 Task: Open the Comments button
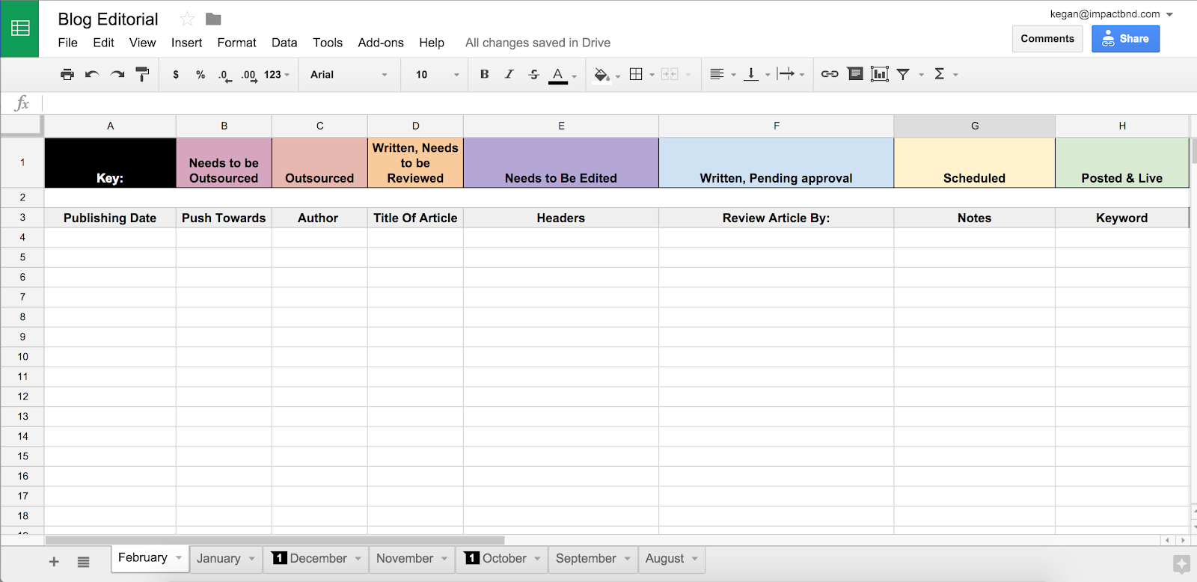(x=1047, y=39)
